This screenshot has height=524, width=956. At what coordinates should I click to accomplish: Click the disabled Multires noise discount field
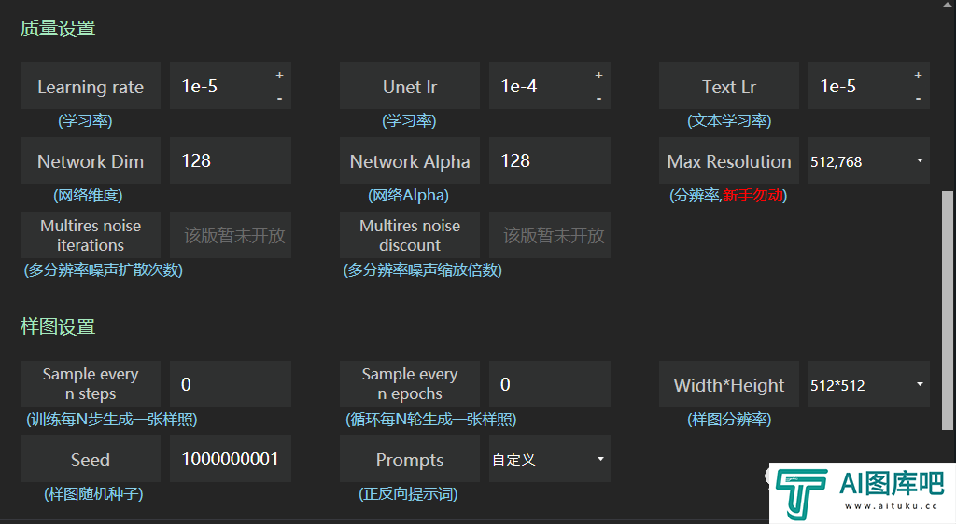(549, 235)
